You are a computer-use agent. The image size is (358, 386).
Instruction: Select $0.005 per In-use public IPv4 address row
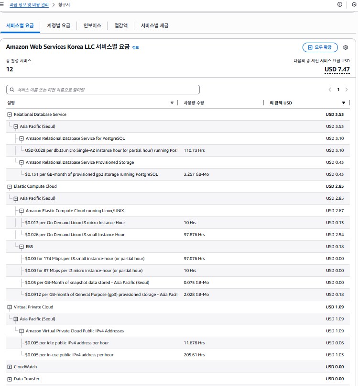(x=178, y=355)
